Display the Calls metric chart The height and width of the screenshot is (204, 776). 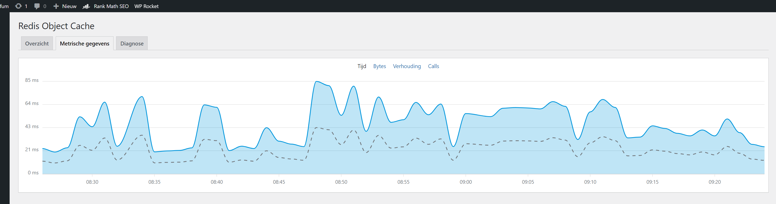pyautogui.click(x=434, y=66)
